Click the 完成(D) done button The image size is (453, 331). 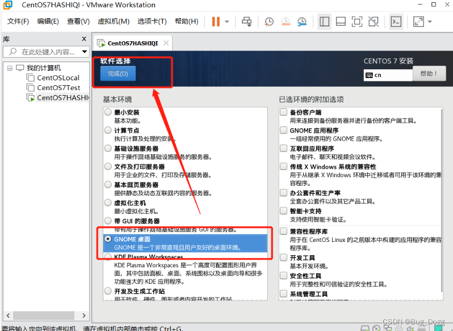(x=118, y=74)
